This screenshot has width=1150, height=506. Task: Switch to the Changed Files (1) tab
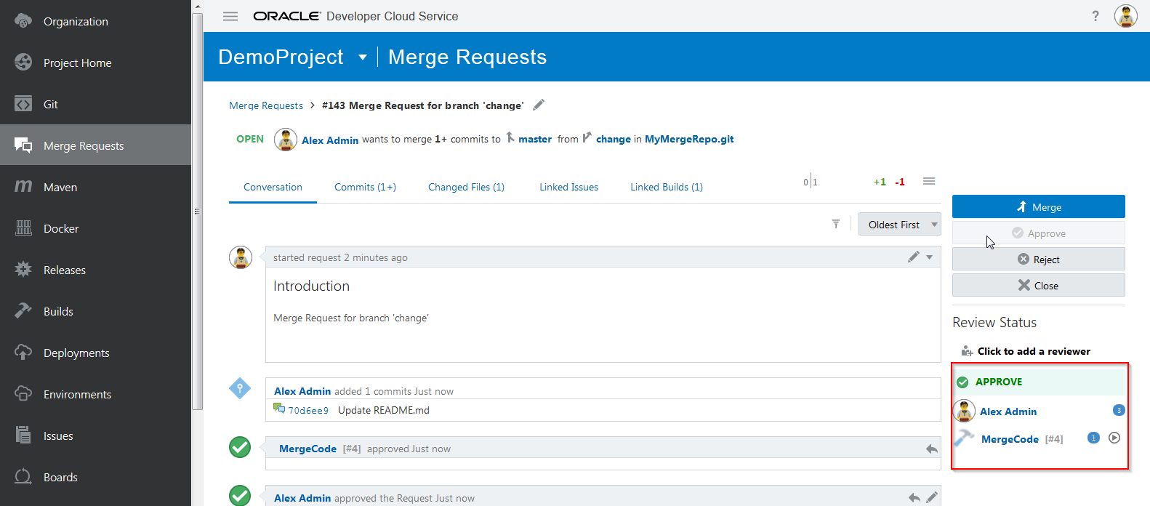(466, 187)
